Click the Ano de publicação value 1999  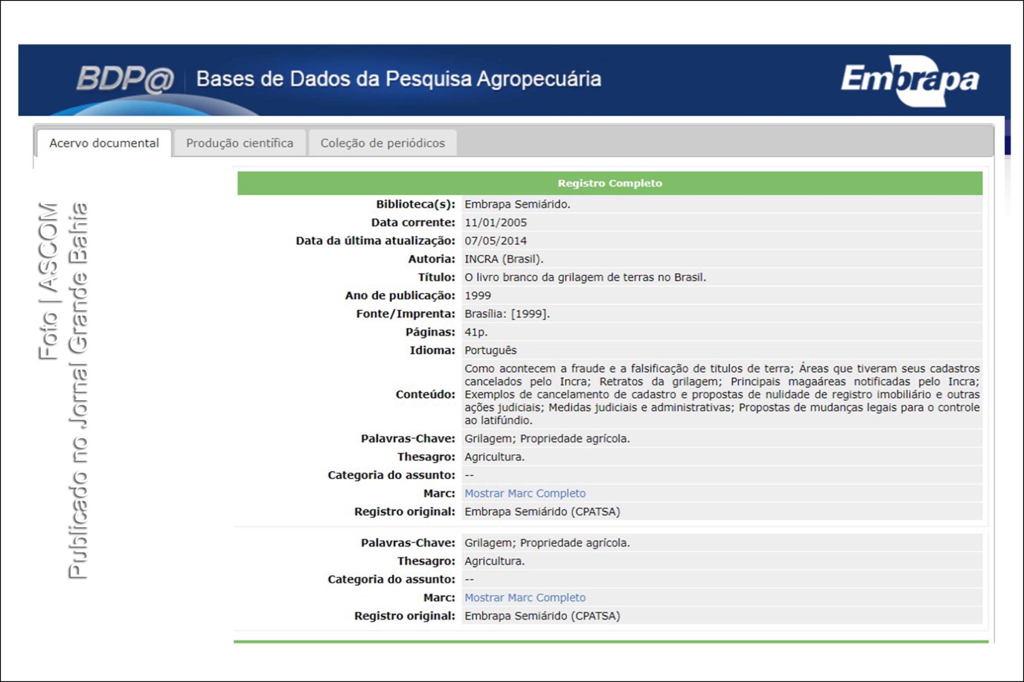pyautogui.click(x=477, y=296)
